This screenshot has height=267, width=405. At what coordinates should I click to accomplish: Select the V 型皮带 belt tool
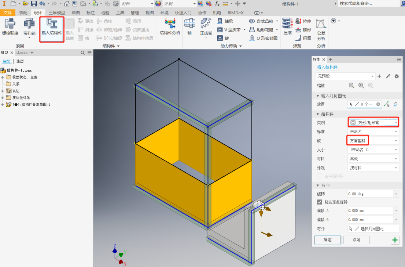click(x=229, y=30)
